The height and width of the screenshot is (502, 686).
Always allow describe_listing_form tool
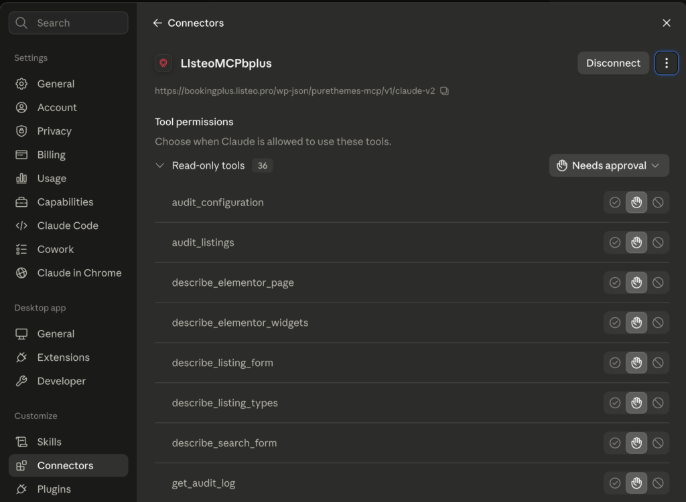click(x=615, y=363)
